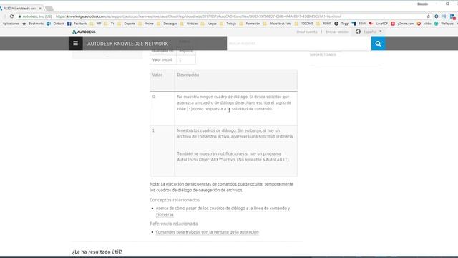Click the Nota paragraph about command sequences

(221, 187)
